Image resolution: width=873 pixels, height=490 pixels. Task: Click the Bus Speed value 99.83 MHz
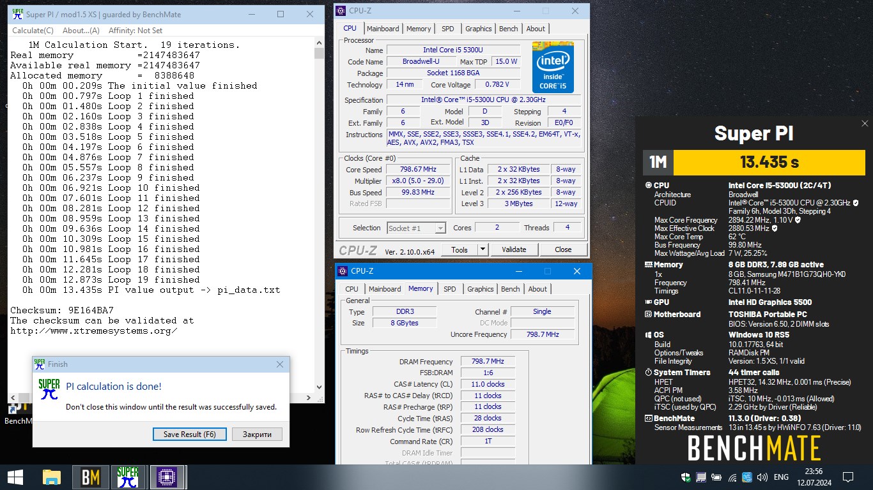(418, 193)
